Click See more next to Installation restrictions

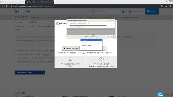[x=45, y=54]
